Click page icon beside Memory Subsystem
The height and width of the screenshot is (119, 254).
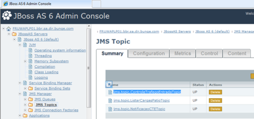coord(30,61)
